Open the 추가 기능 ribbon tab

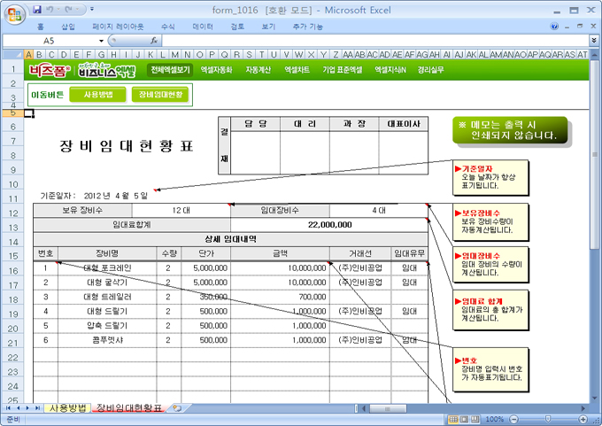point(307,27)
